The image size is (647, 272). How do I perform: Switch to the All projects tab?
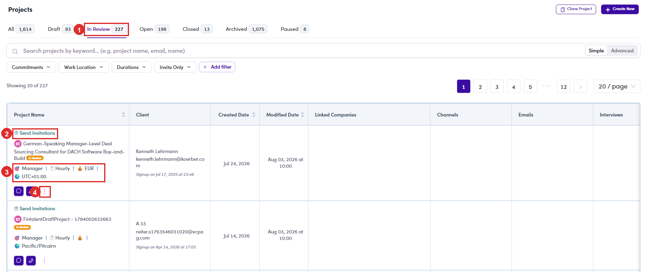coord(21,29)
